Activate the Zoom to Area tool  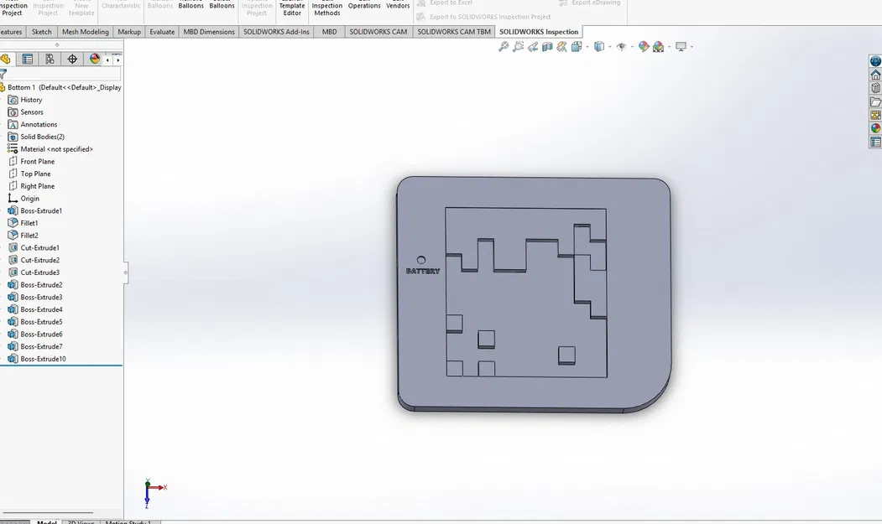click(518, 46)
